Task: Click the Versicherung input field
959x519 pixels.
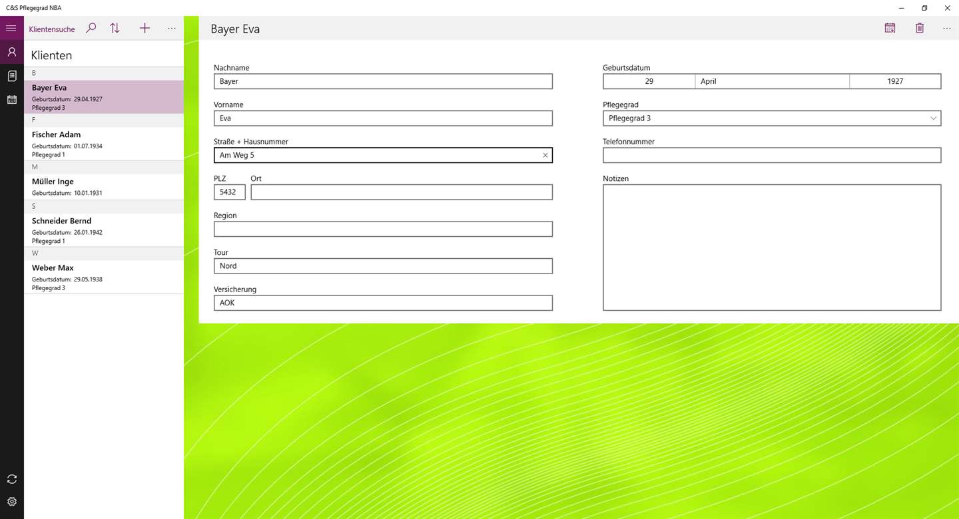Action: tap(383, 303)
